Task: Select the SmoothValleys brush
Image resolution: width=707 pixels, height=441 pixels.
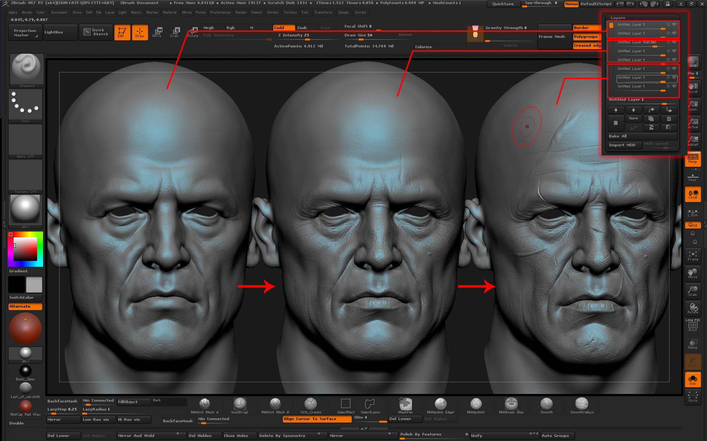Action: coord(582,406)
